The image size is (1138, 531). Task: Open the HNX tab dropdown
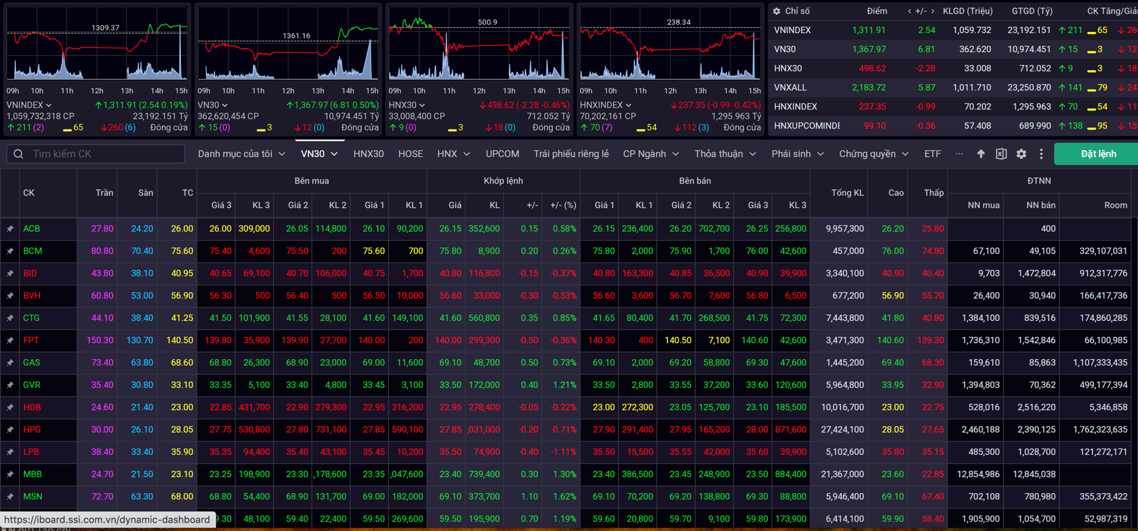pyautogui.click(x=453, y=154)
